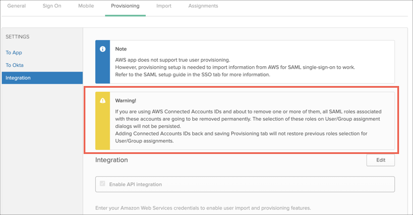Click the SETTINGS sidebar header
Viewport: 413px width, 215px height.
coord(17,37)
